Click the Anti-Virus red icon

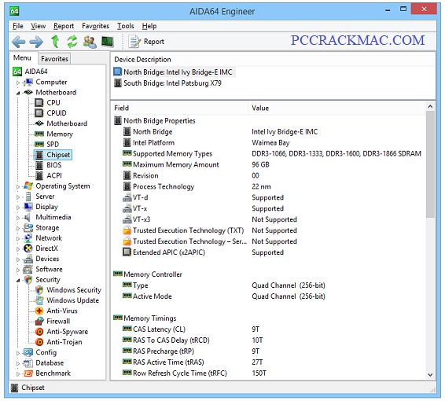(x=39, y=311)
